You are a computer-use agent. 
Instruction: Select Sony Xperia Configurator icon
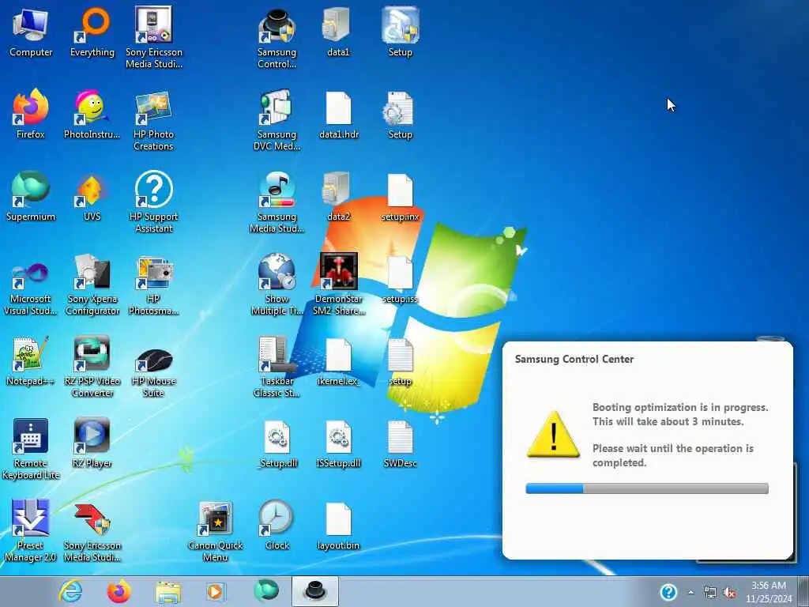(92, 284)
